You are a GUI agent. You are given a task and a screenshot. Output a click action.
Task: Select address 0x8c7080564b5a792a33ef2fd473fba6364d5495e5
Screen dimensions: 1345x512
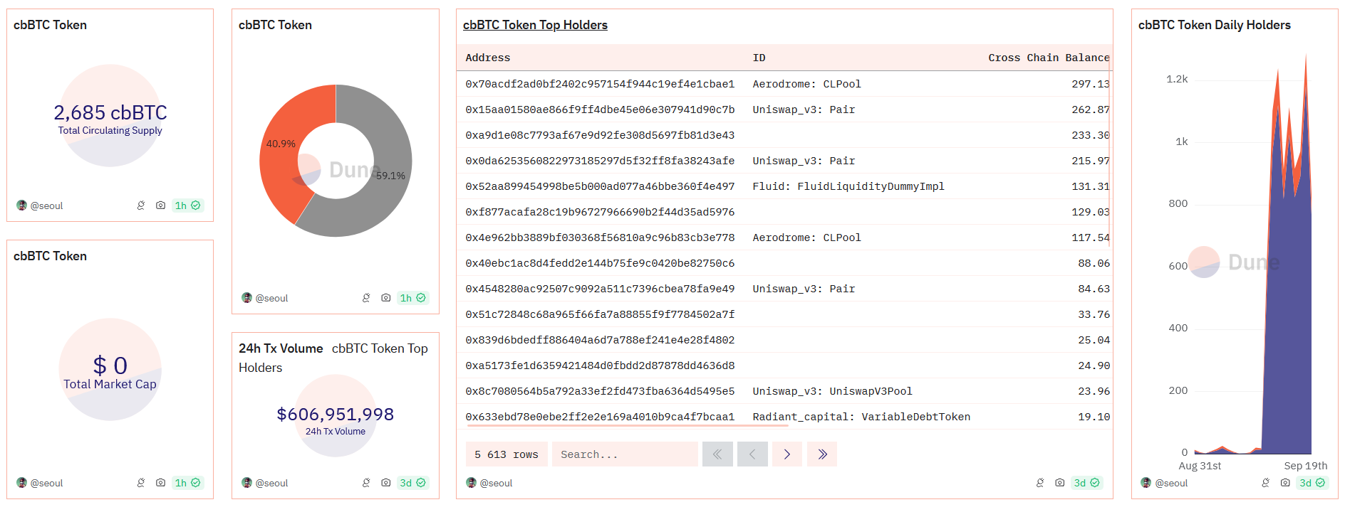coord(600,391)
